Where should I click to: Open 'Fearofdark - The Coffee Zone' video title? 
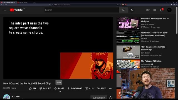[154, 34]
